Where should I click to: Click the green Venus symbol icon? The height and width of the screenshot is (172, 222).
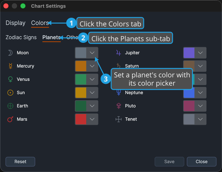[x=10, y=79]
